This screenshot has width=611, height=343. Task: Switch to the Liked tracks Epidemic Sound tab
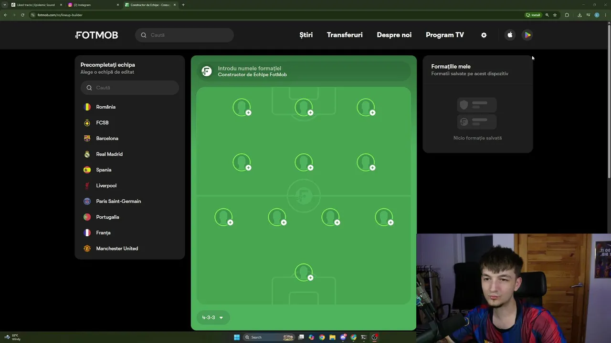click(x=36, y=5)
